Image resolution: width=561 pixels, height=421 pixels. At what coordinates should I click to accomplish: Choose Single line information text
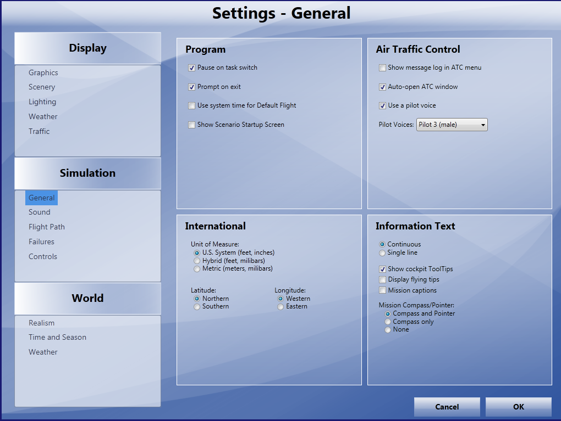point(382,253)
